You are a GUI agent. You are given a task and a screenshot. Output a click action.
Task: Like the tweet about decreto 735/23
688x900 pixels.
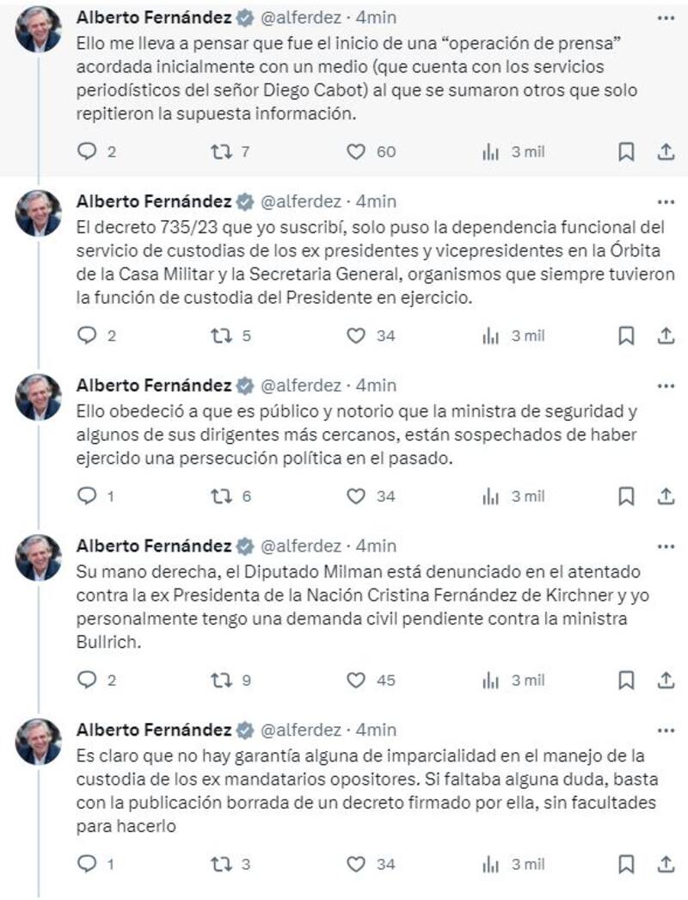[356, 336]
